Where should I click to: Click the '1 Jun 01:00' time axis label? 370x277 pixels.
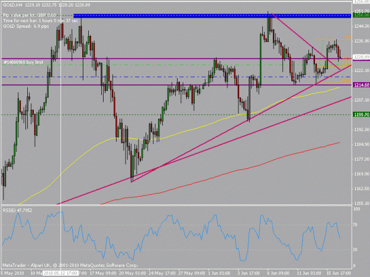click(x=219, y=273)
